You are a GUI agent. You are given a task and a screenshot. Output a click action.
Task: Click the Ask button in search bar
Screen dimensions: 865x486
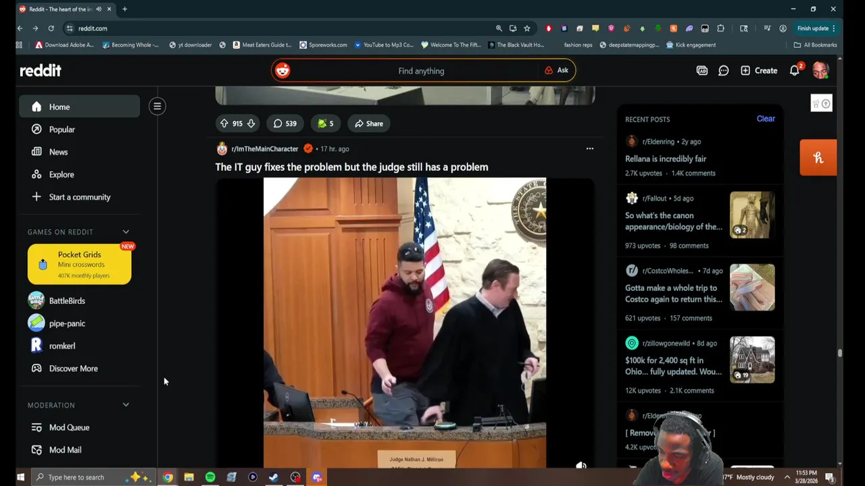point(557,70)
